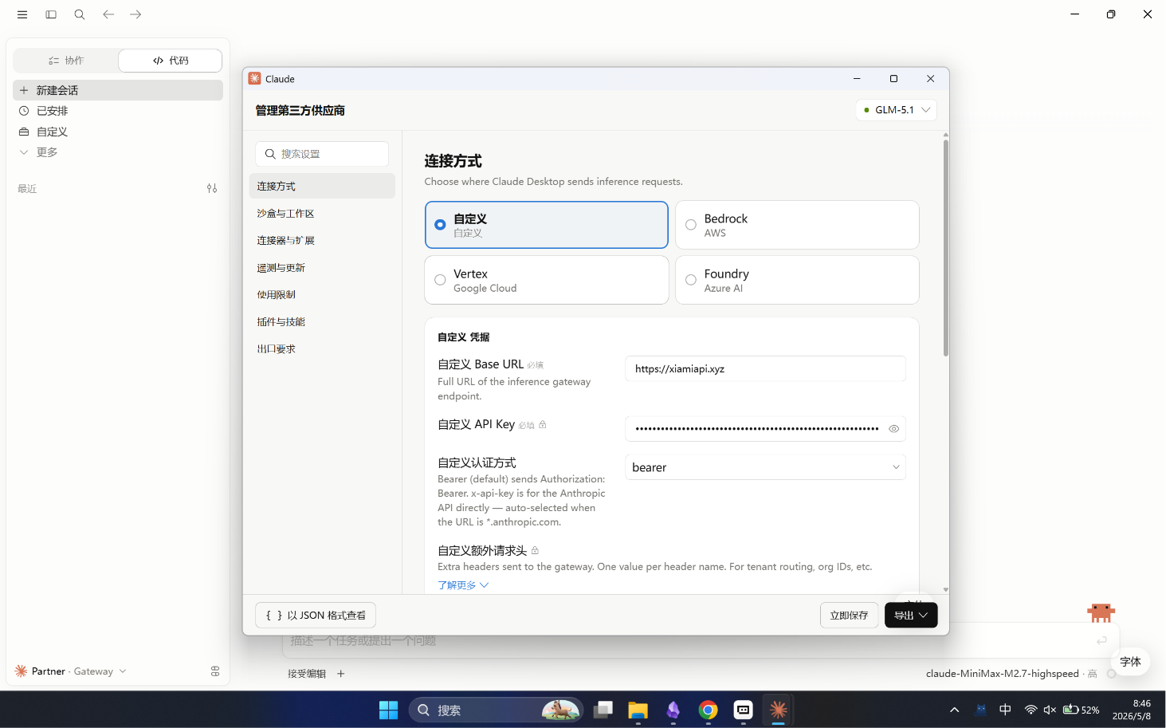Viewport: 1166px width, 728px height.
Task: Select the Foundry Azure AI option
Action: point(797,280)
